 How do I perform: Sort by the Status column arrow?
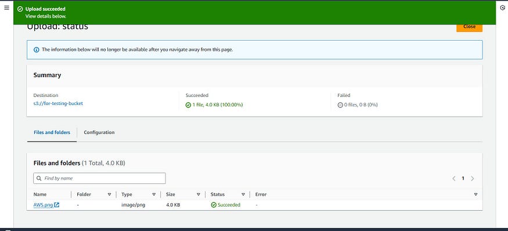point(243,194)
